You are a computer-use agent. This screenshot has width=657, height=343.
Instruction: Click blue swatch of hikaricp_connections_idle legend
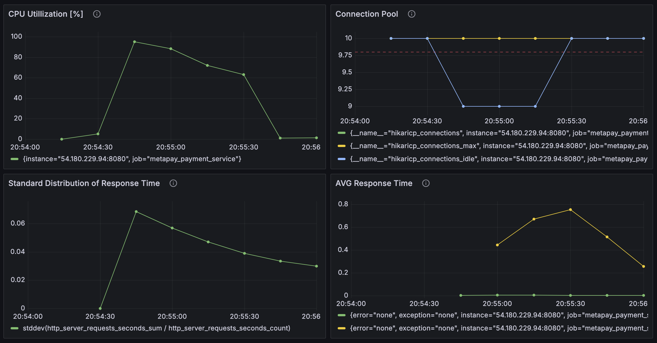[x=342, y=159]
